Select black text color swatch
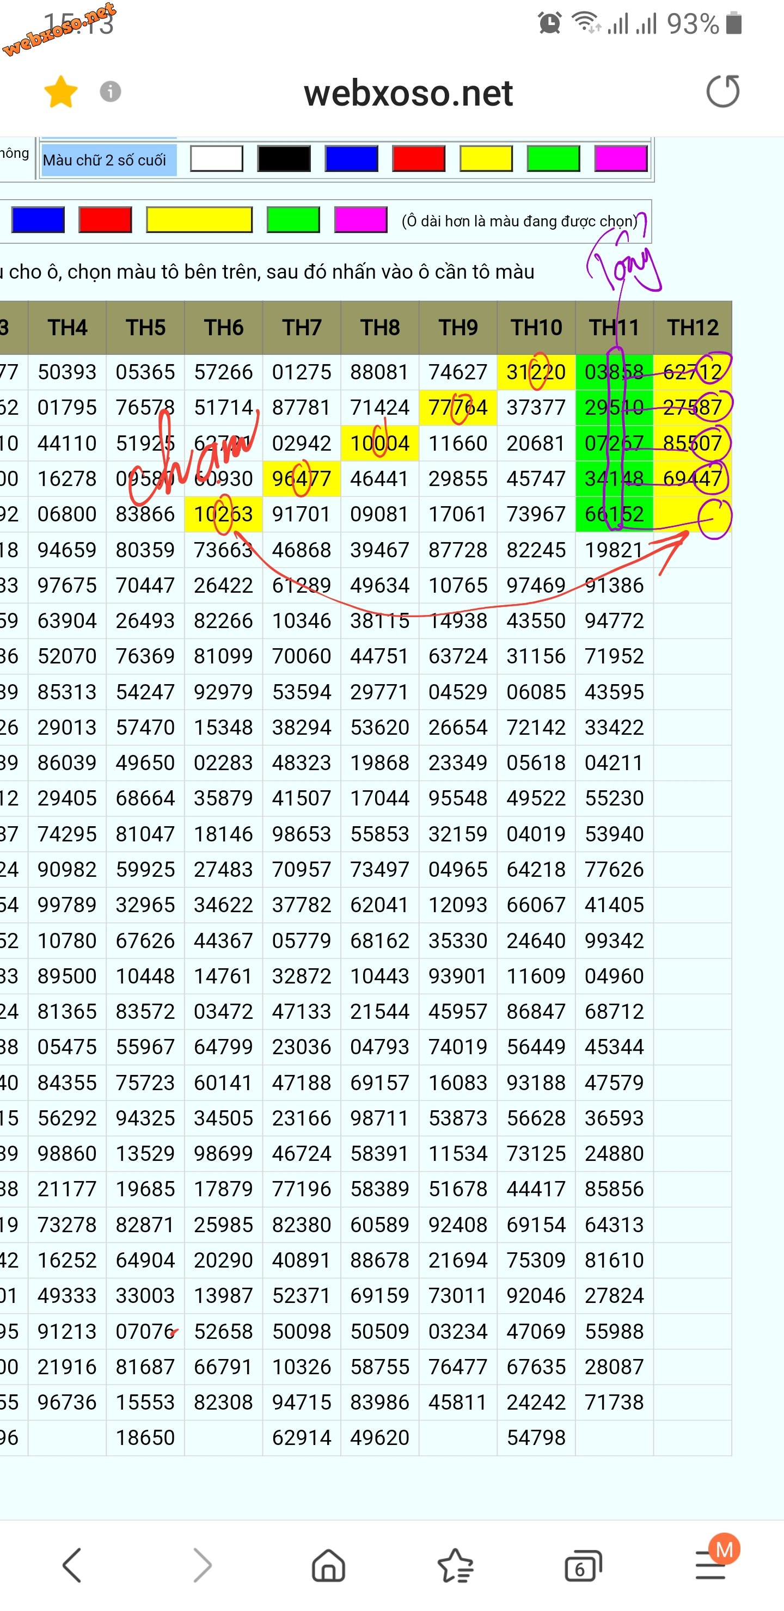Viewport: 784px width, 1611px height. tap(284, 158)
